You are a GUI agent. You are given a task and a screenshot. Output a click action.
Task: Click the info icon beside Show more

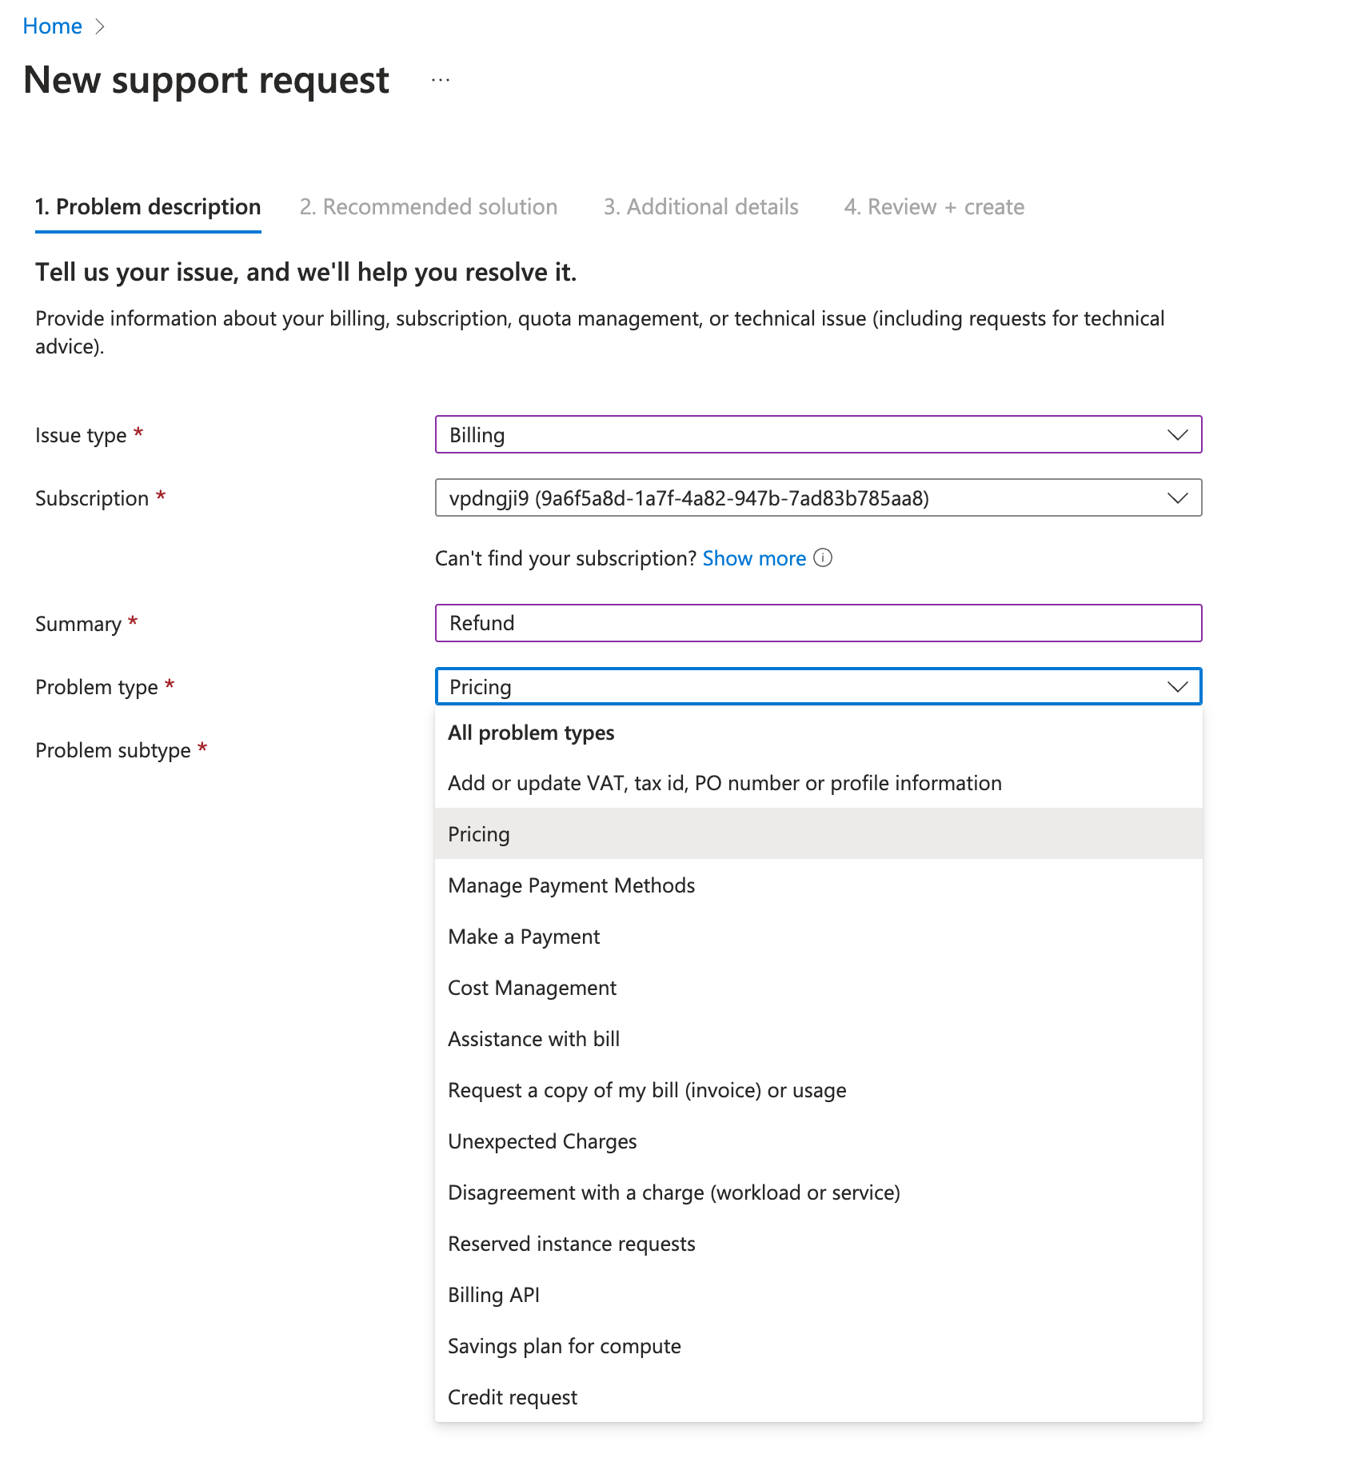pyautogui.click(x=823, y=558)
